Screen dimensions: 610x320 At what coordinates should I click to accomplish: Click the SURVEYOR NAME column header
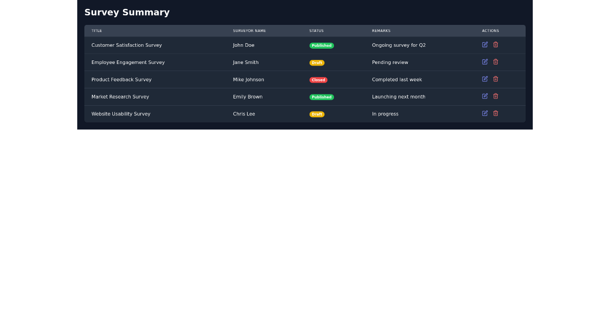point(249,30)
